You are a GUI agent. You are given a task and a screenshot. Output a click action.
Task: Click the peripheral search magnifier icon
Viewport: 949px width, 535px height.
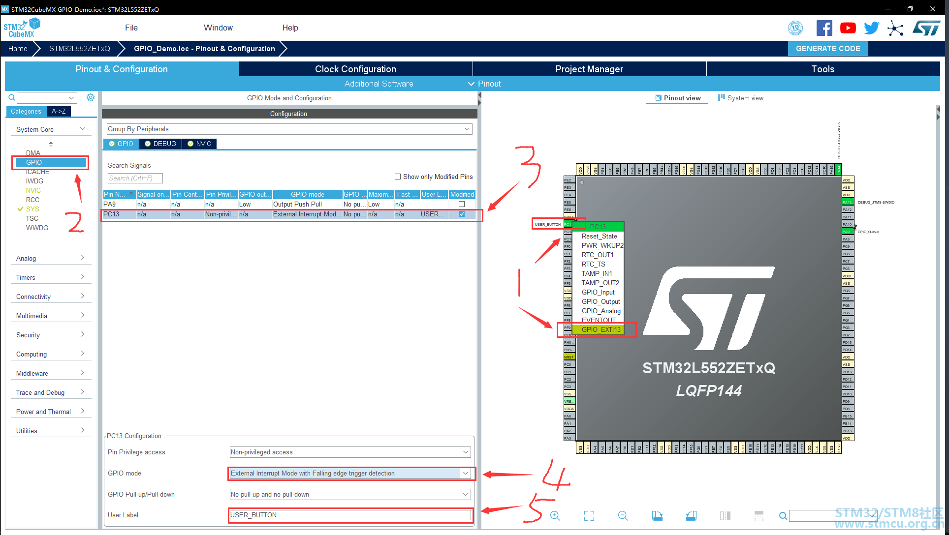click(12, 97)
